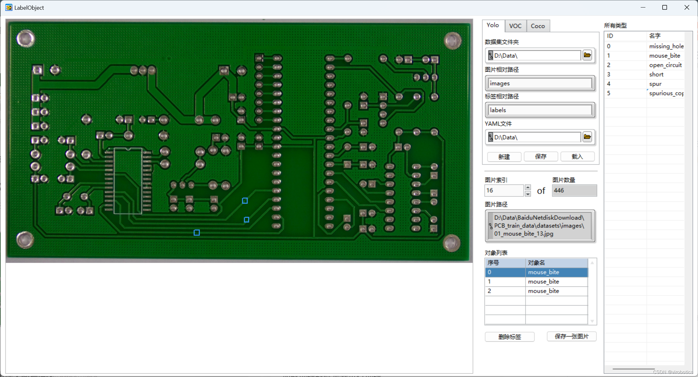Select the mouse_bite class in type list

point(644,55)
